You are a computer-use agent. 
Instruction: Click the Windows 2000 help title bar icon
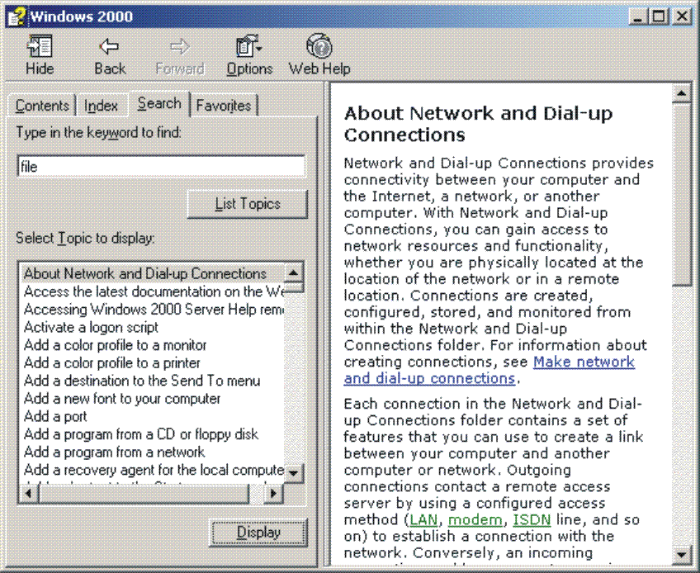(17, 17)
